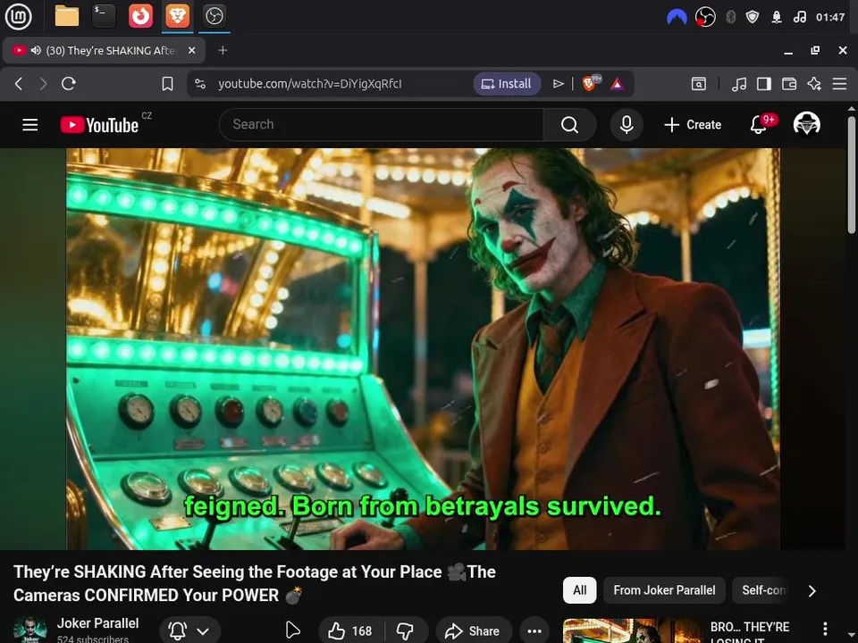Open a new browser tab

click(x=223, y=50)
